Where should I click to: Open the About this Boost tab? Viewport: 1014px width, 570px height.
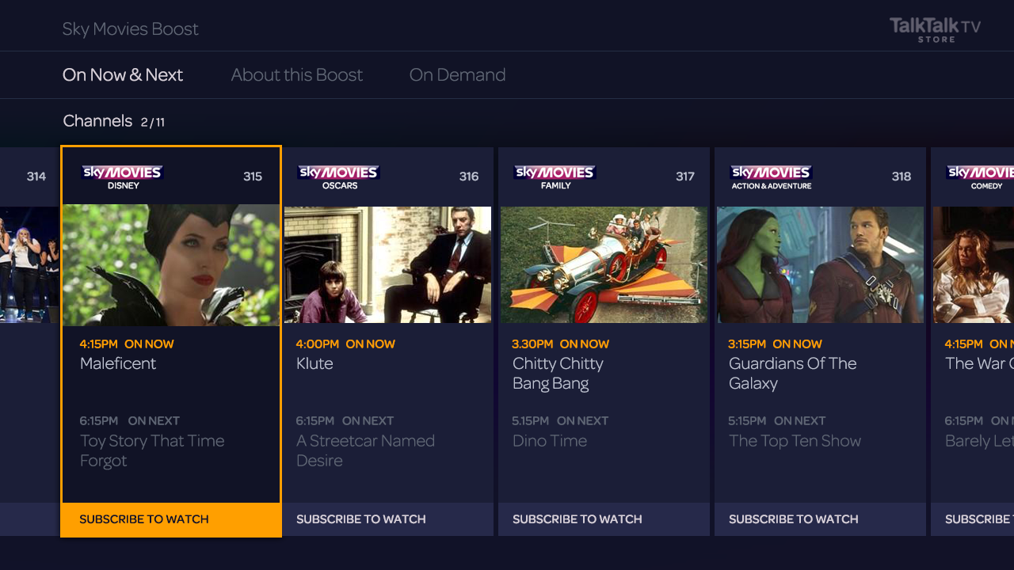pyautogui.click(x=297, y=74)
